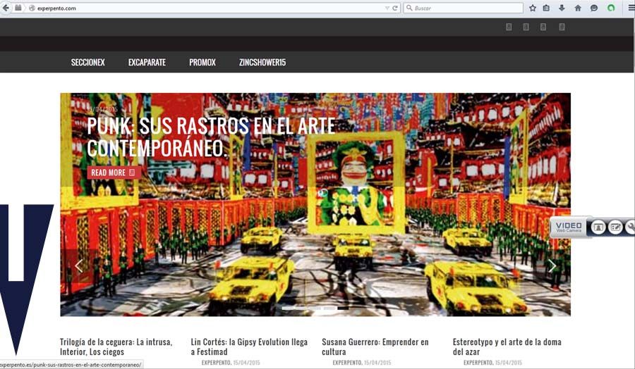Reload the page with the refresh icon
This screenshot has width=635, height=369.
coord(395,8)
